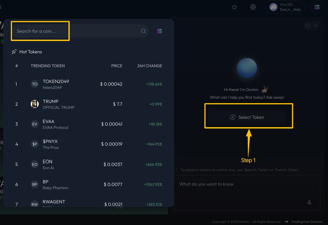Click the favorites star icon in header

[234, 7]
